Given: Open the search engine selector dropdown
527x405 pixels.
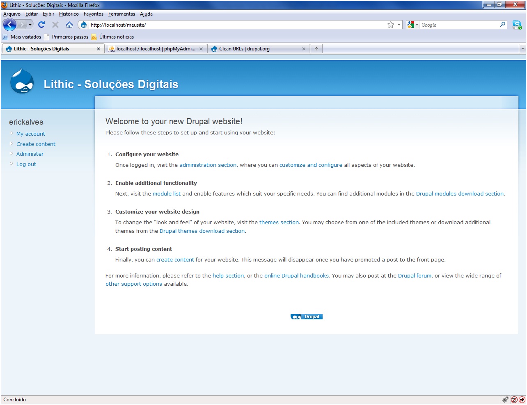Looking at the screenshot, I should 412,25.
